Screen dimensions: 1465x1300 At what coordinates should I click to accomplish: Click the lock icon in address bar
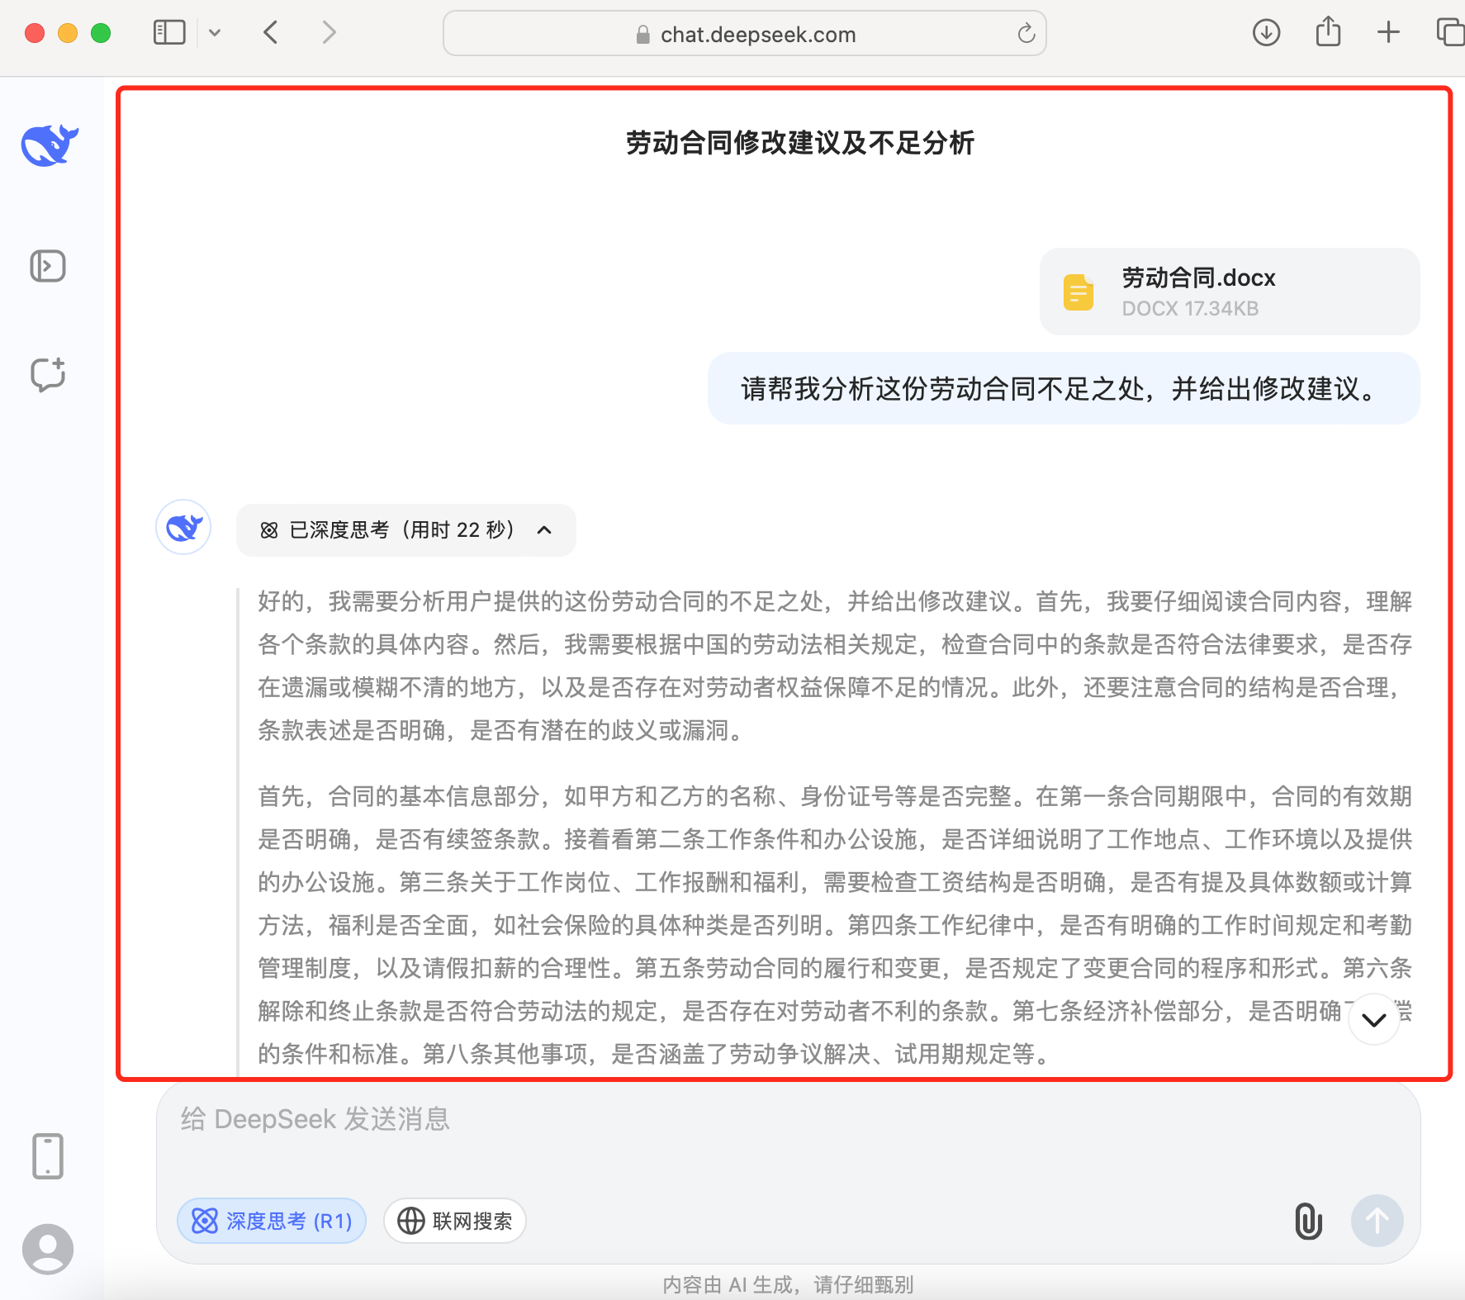click(x=642, y=34)
